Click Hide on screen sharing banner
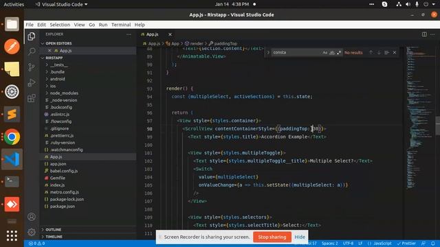This screenshot has height=247, width=440. point(300,237)
